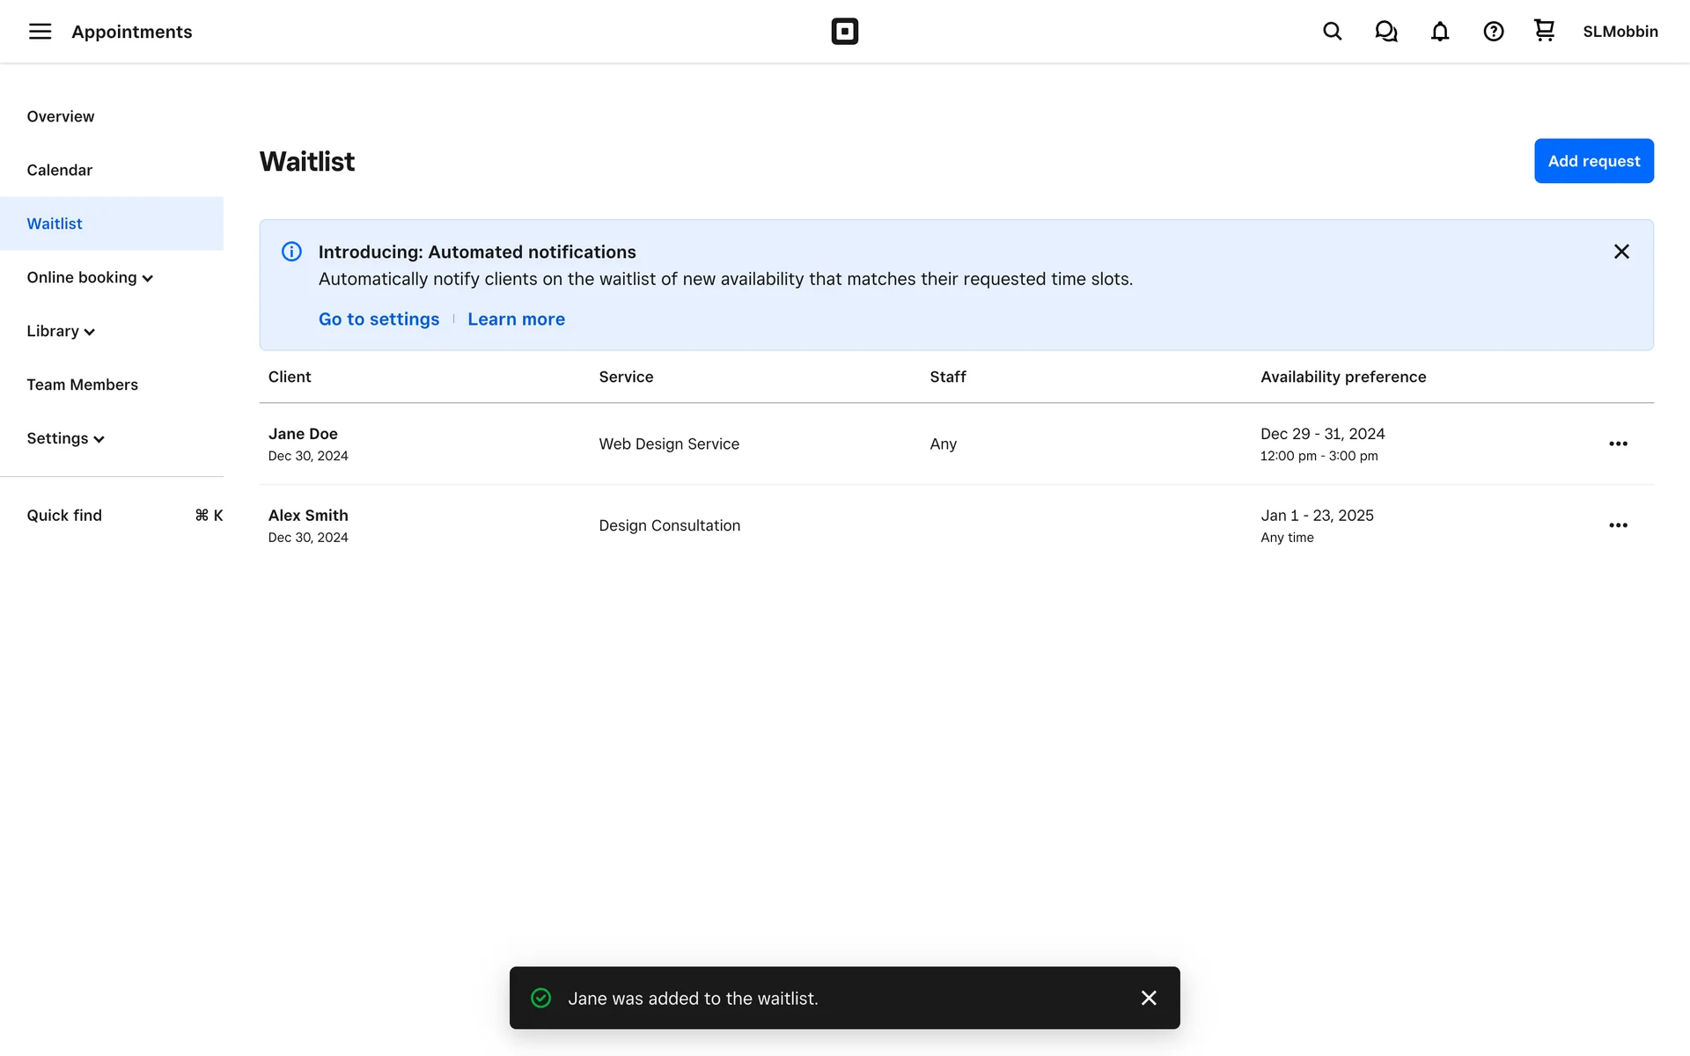The height and width of the screenshot is (1056, 1690).
Task: Open Quick find search
Action: pyautogui.click(x=64, y=516)
